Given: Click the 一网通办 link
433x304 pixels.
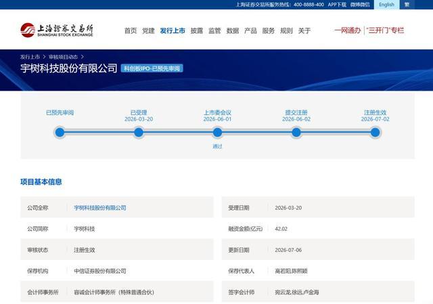Looking at the screenshot, I should pyautogui.click(x=348, y=30).
